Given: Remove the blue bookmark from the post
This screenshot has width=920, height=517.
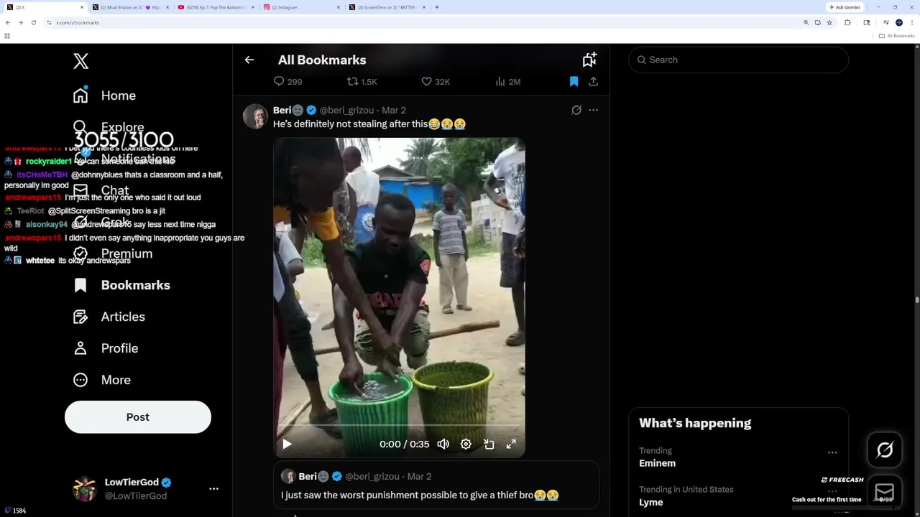Looking at the screenshot, I should tap(574, 82).
